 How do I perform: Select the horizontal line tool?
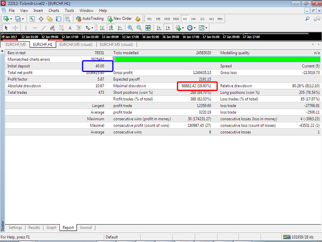coord(35,28)
